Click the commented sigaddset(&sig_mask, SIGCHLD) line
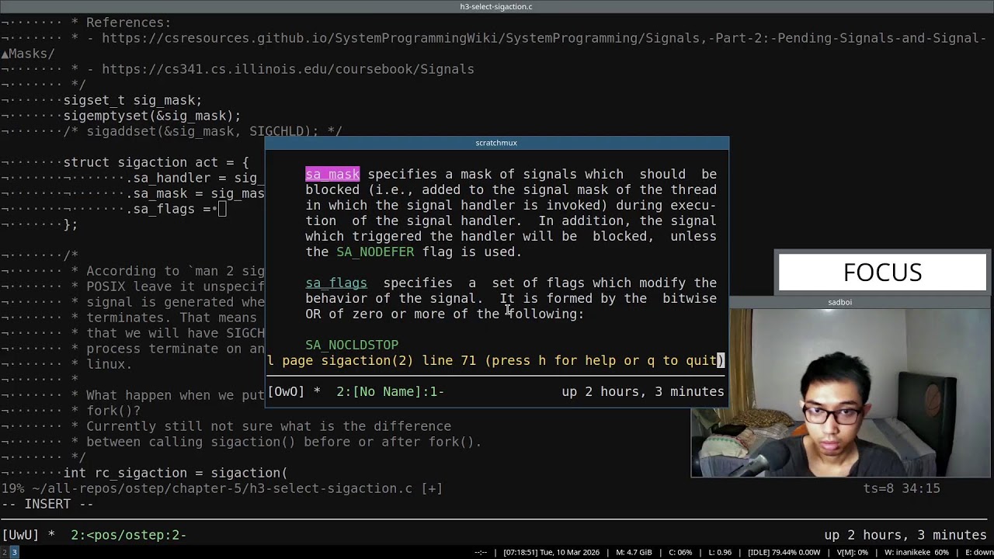994x559 pixels. point(203,131)
